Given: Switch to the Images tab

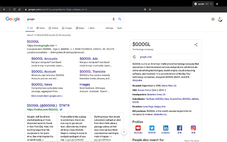Looking at the screenshot, I should point(67,28).
